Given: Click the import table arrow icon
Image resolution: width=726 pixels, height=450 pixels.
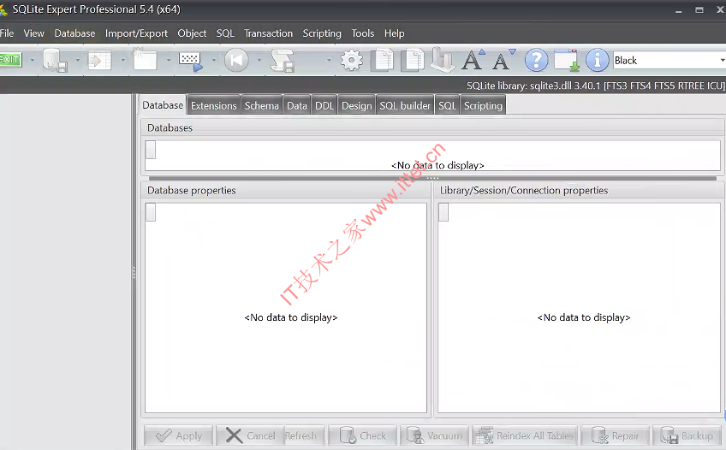Looking at the screenshot, I should [x=99, y=61].
